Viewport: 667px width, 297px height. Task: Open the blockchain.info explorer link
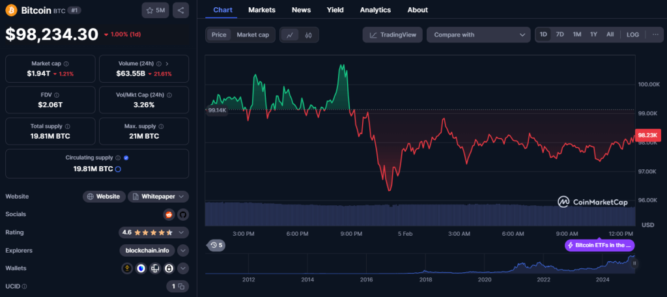[148, 250]
